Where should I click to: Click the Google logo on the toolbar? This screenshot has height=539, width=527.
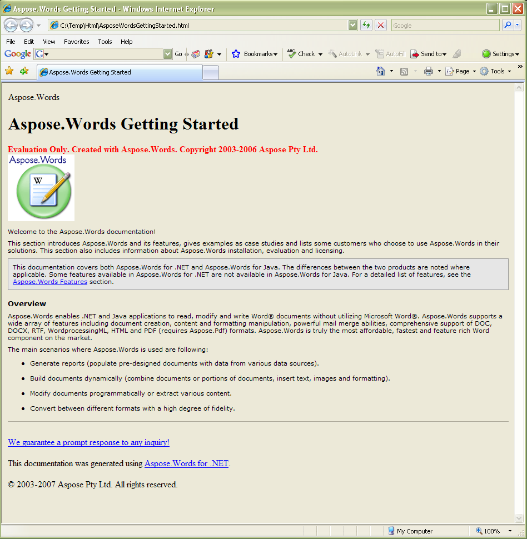(18, 54)
